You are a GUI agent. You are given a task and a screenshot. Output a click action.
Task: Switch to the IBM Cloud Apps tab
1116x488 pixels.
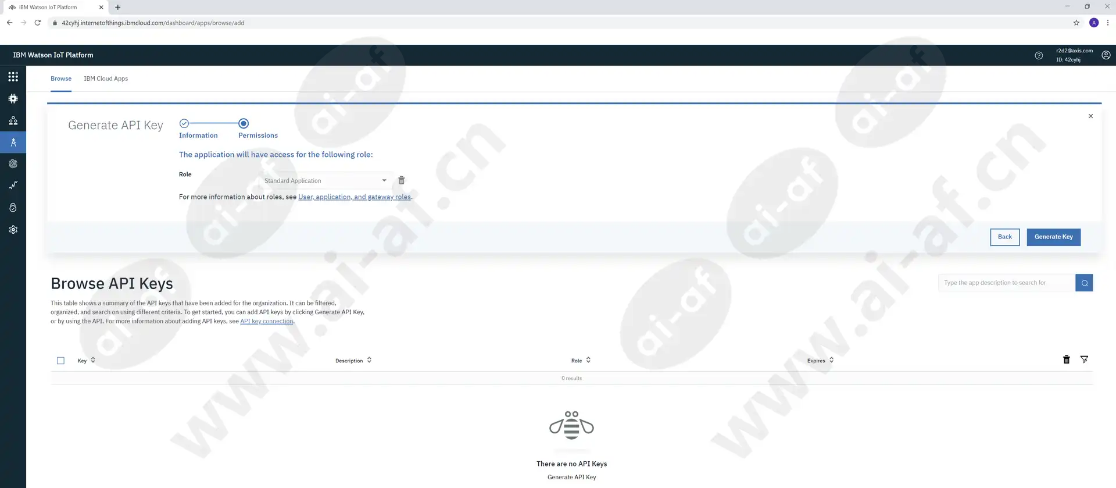pos(106,79)
